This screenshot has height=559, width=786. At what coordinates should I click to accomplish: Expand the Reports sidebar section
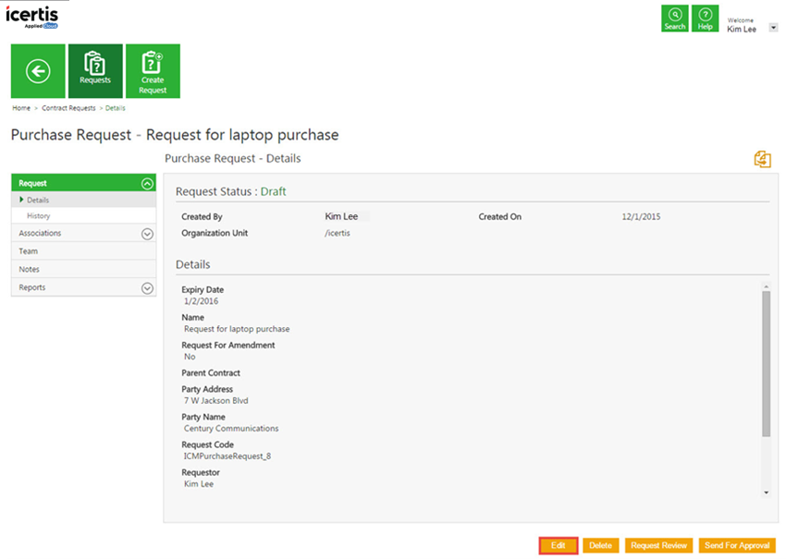pos(147,288)
